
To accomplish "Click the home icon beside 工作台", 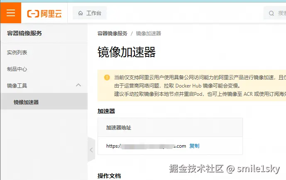I will 81,13.
